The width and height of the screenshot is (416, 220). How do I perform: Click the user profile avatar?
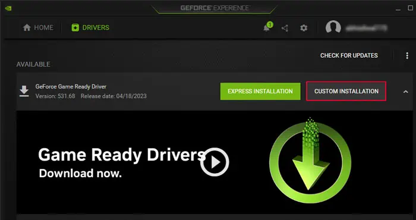(x=333, y=27)
